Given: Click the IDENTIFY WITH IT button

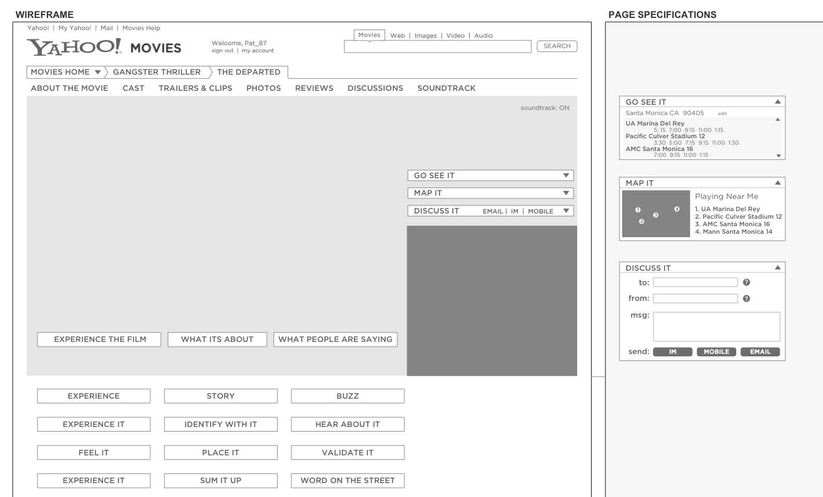Looking at the screenshot, I should pyautogui.click(x=221, y=425).
